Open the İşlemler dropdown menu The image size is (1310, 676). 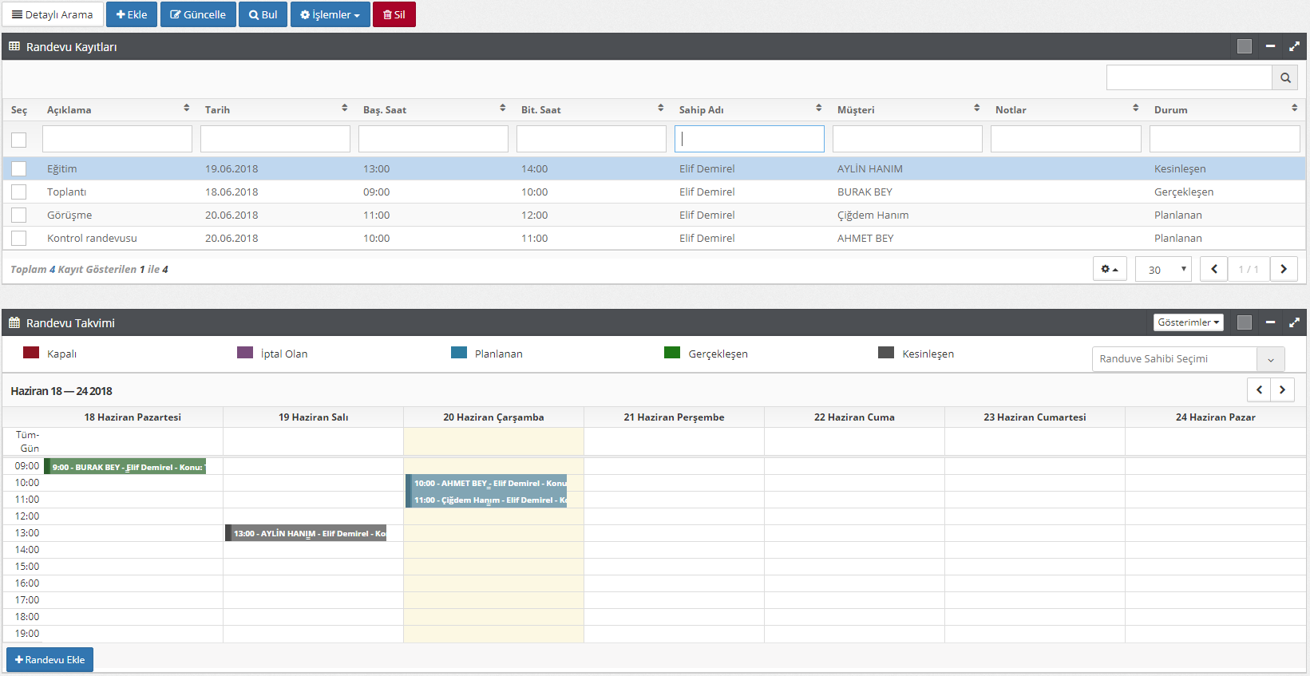(x=330, y=14)
